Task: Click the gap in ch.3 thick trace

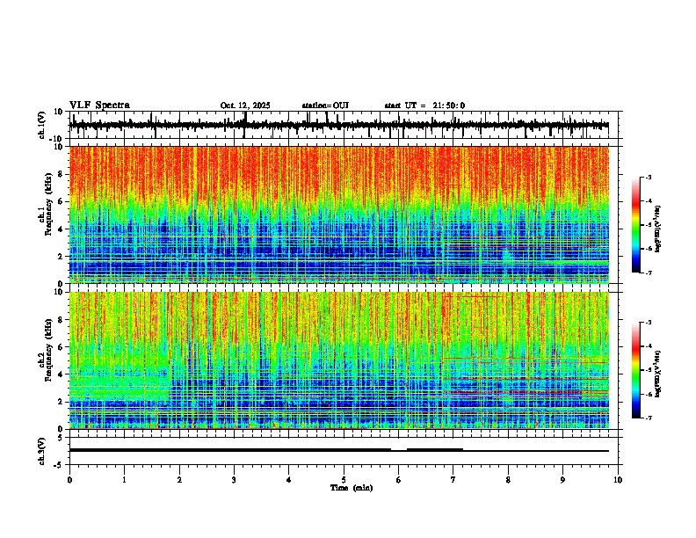Action: (399, 450)
